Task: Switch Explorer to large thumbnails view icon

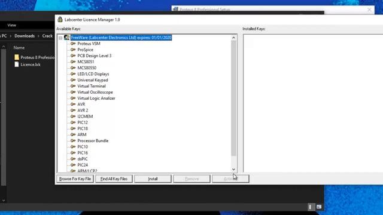Action: (319, 207)
